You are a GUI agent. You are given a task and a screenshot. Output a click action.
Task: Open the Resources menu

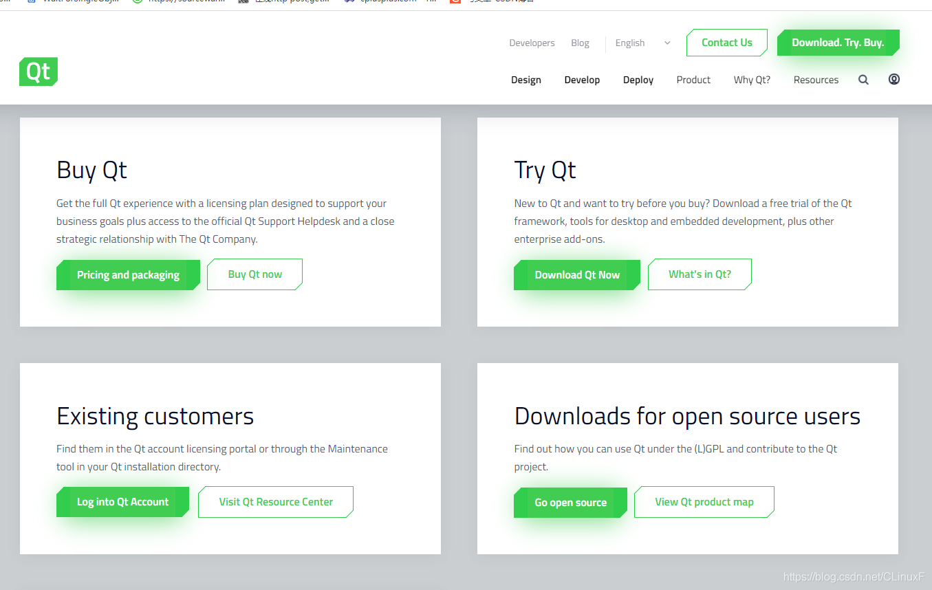coord(816,80)
